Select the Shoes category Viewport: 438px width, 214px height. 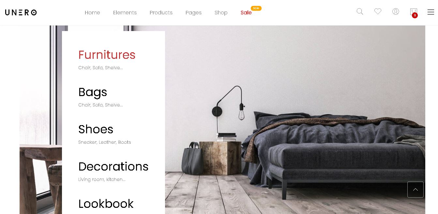96,129
